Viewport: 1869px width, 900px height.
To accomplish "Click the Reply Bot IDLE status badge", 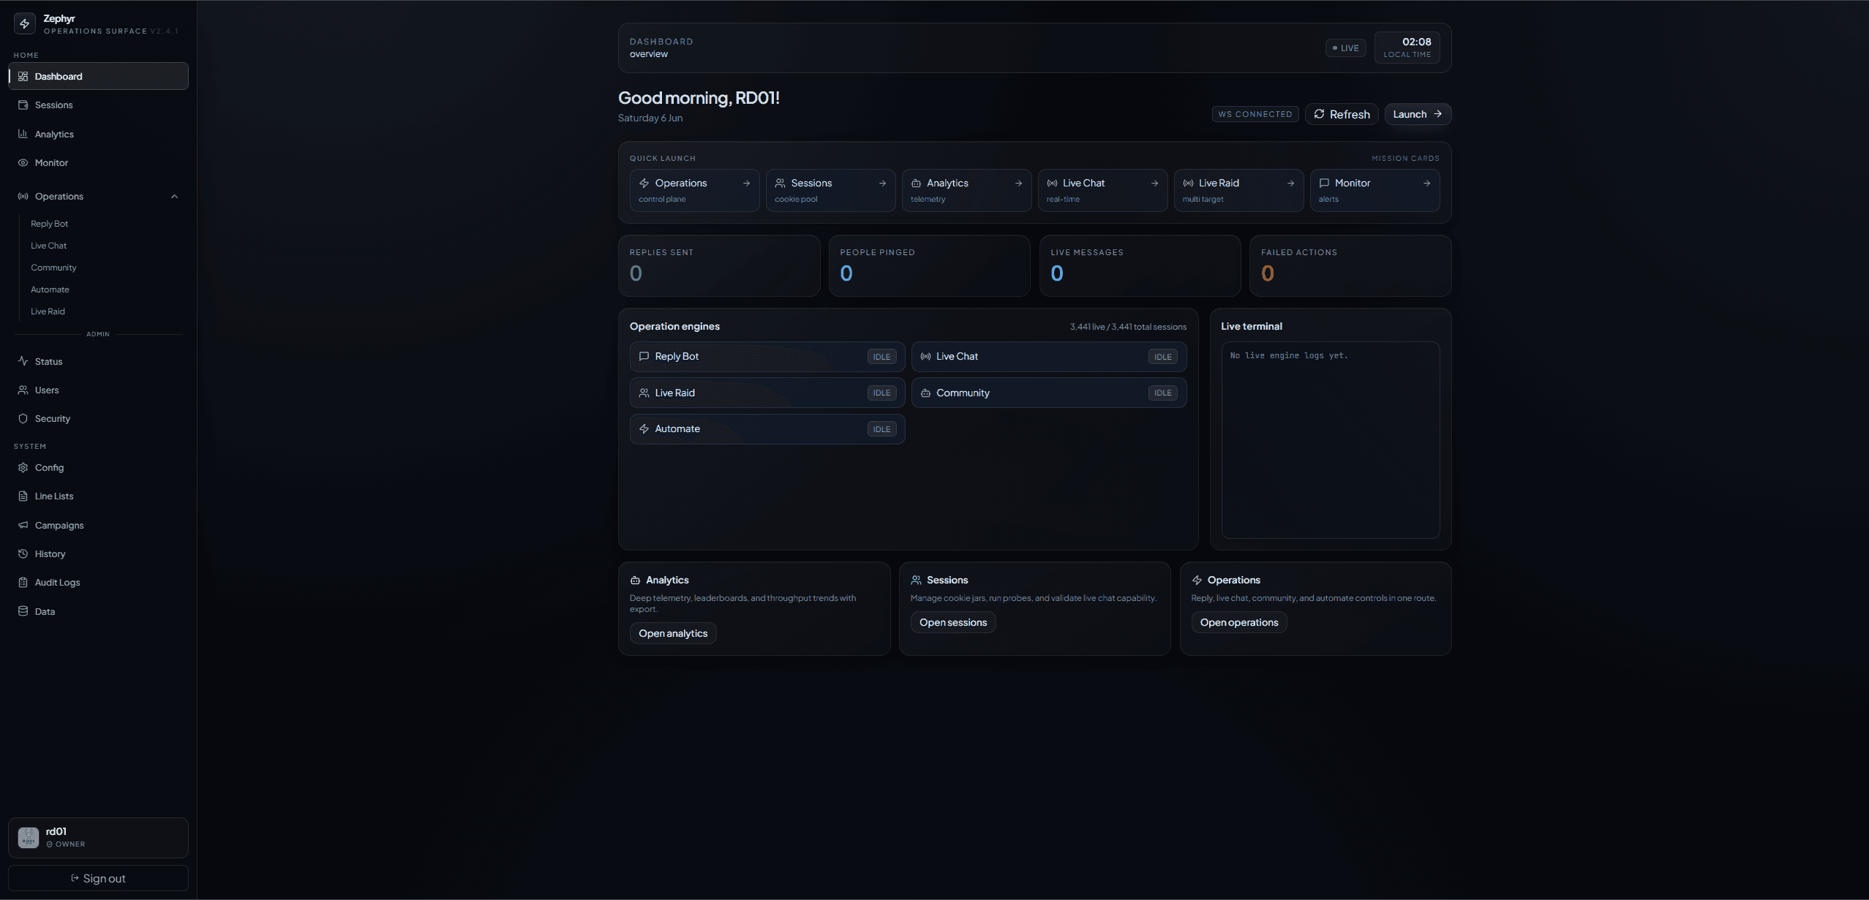I will 881,357.
